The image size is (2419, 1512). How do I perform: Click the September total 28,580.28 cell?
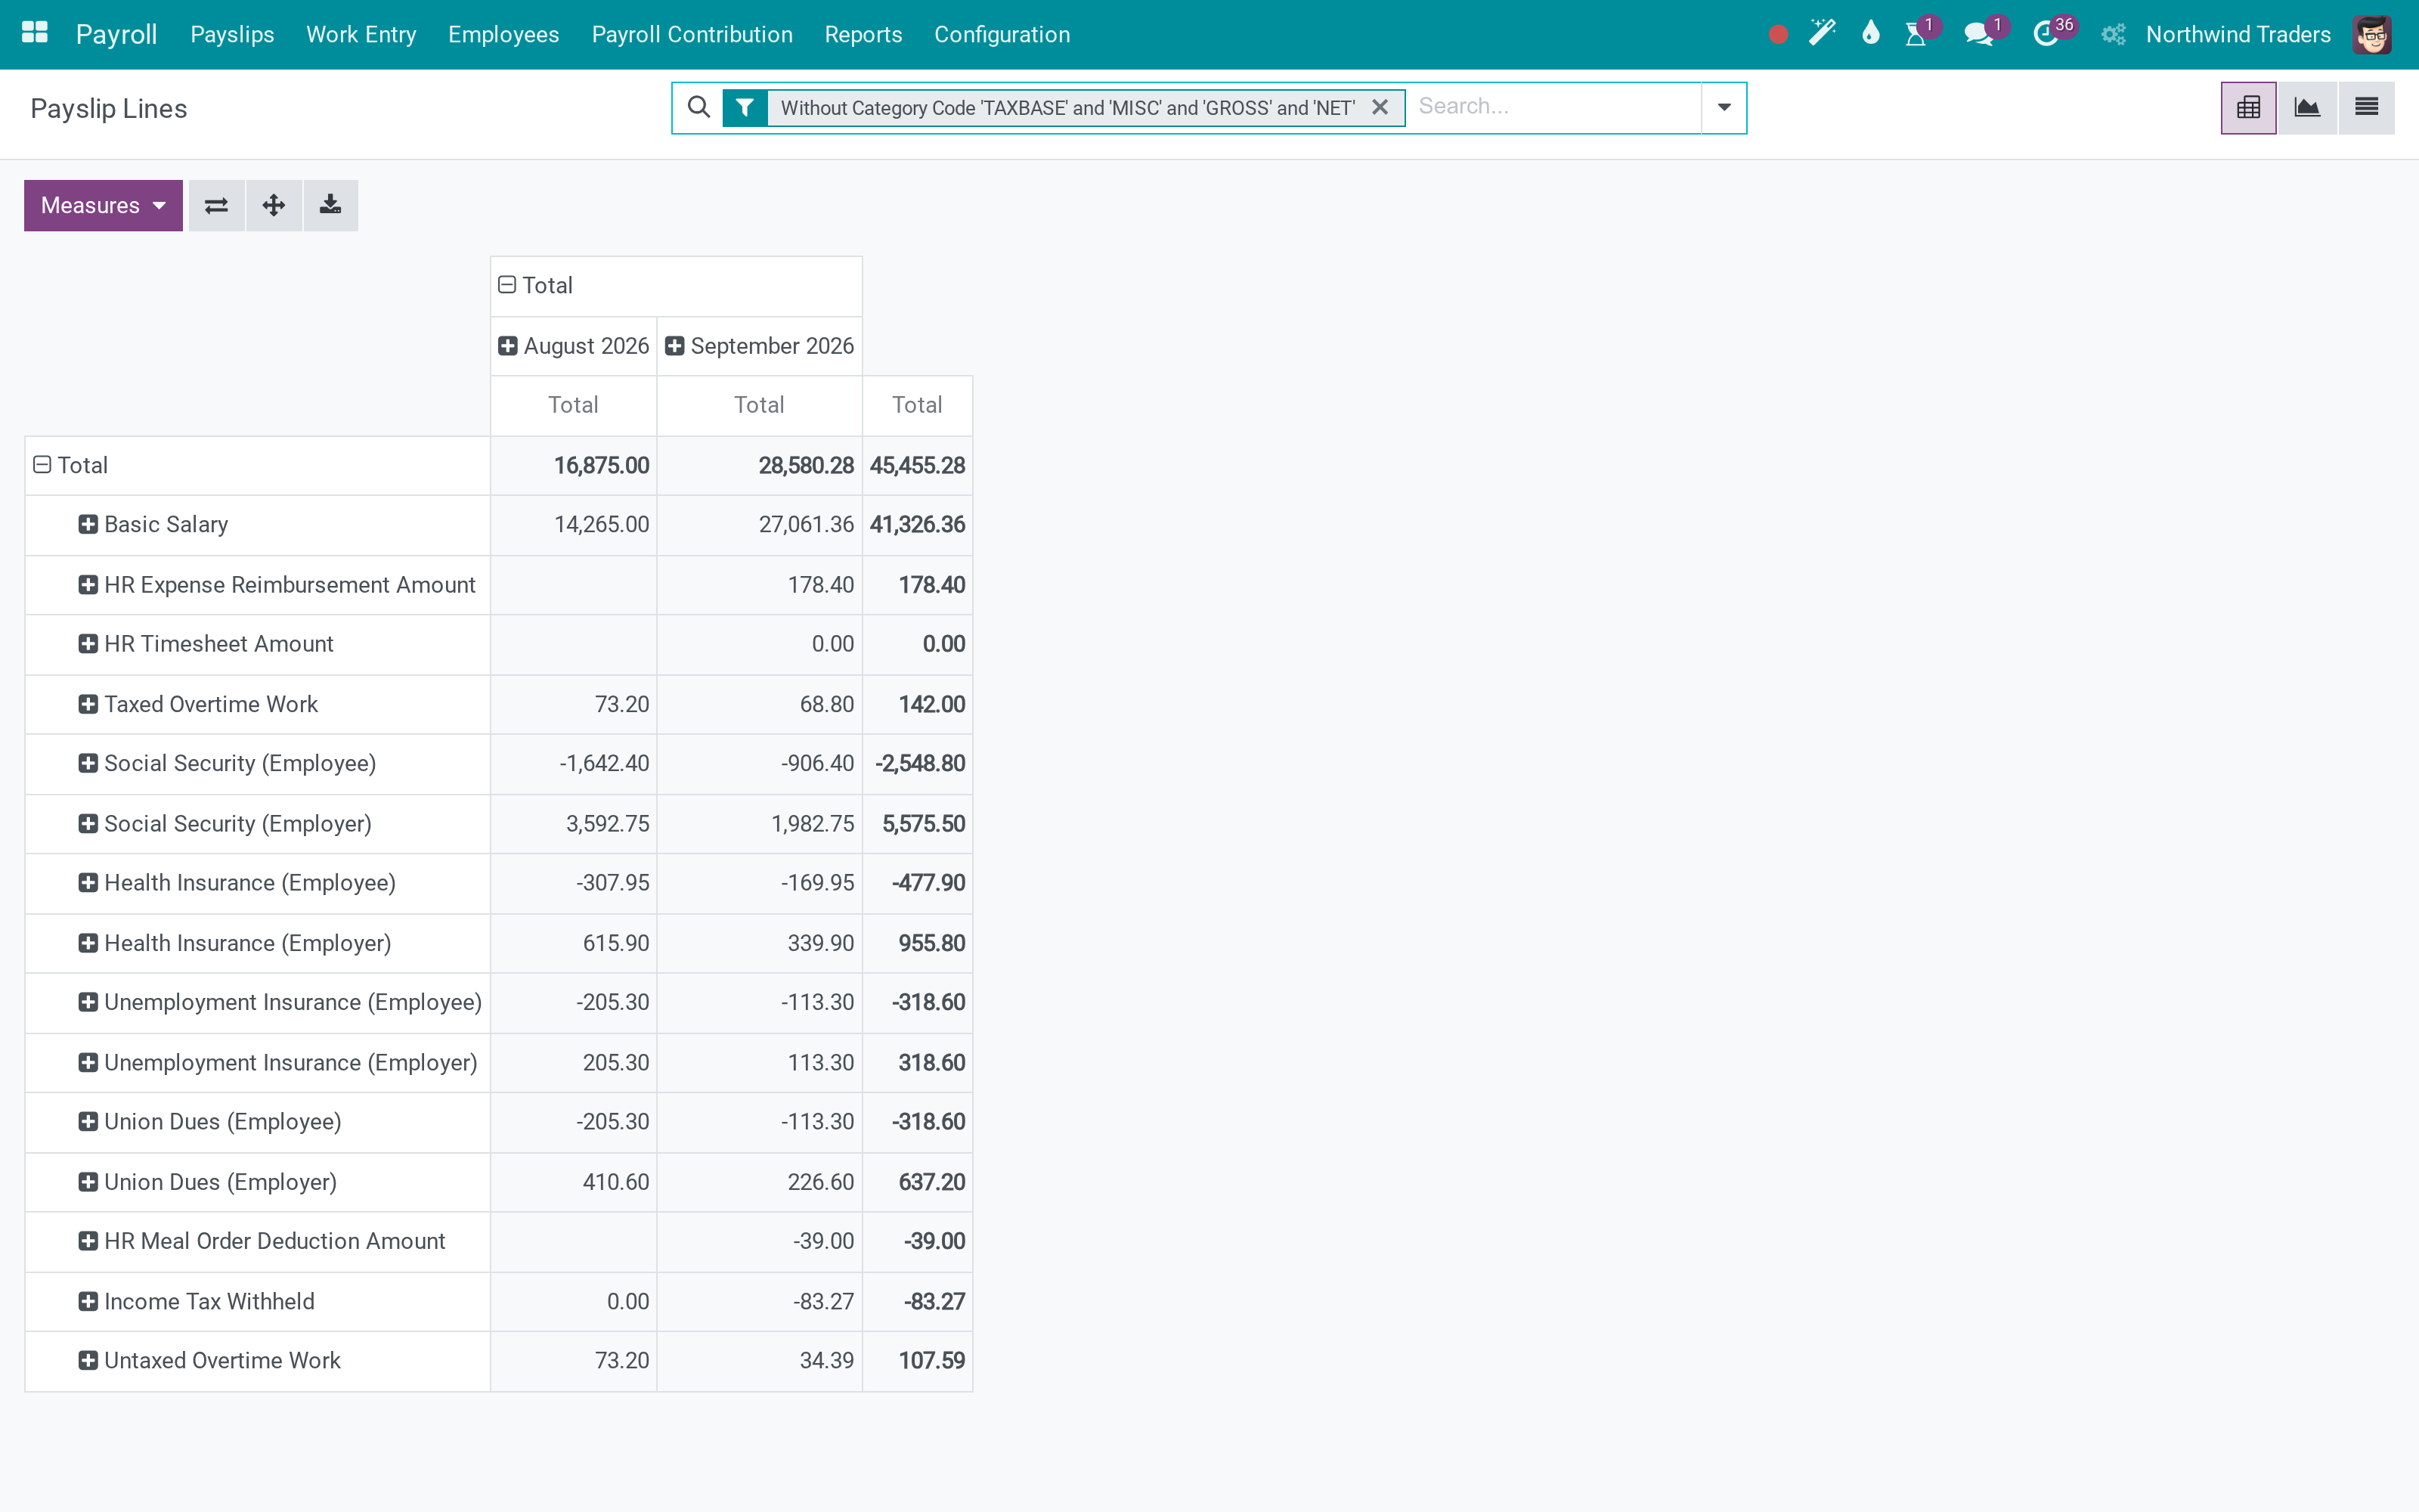759,465
